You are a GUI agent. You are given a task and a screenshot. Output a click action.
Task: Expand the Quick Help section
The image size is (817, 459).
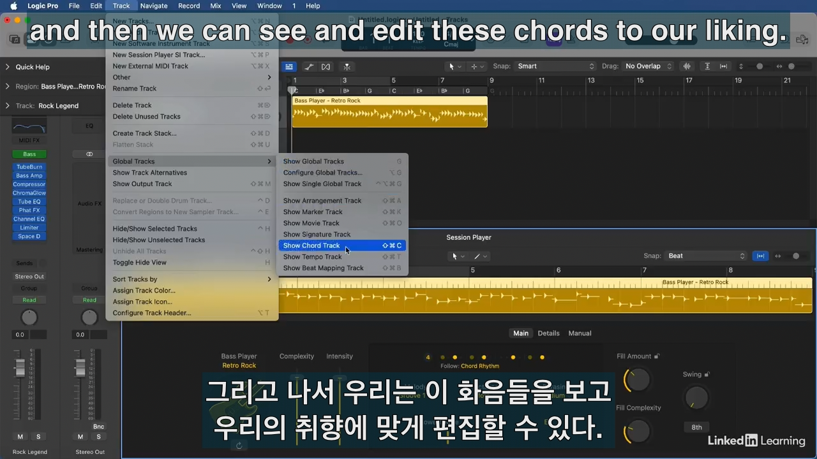click(8, 67)
